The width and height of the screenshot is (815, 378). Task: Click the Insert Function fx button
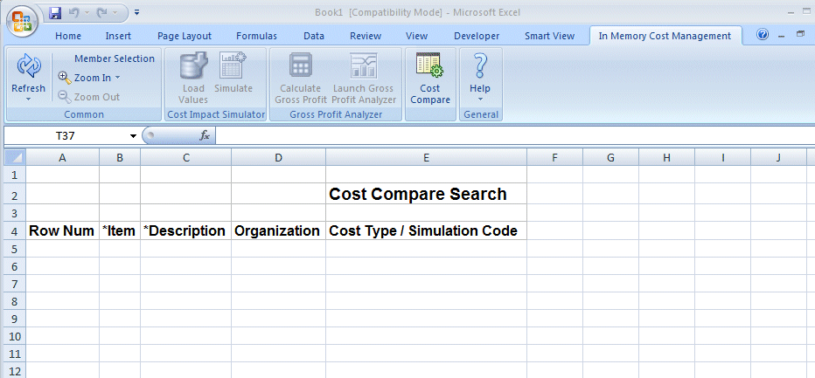click(x=205, y=136)
